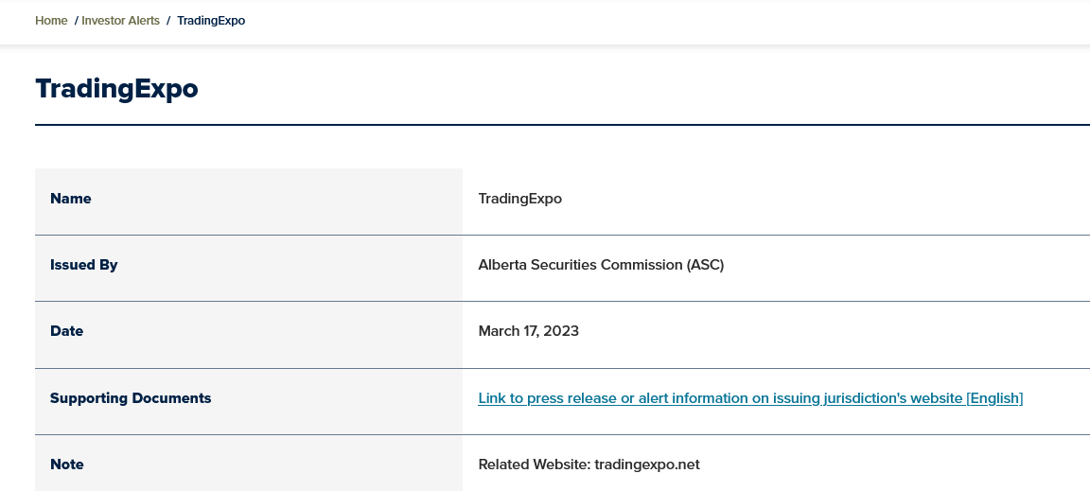Click slash separator after Home breadcrumb
1090x491 pixels.
coord(77,21)
